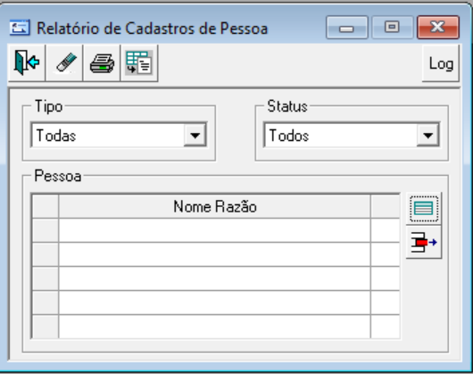Click the exit door icon in toolbar
This screenshot has height=374, width=473.
click(27, 62)
